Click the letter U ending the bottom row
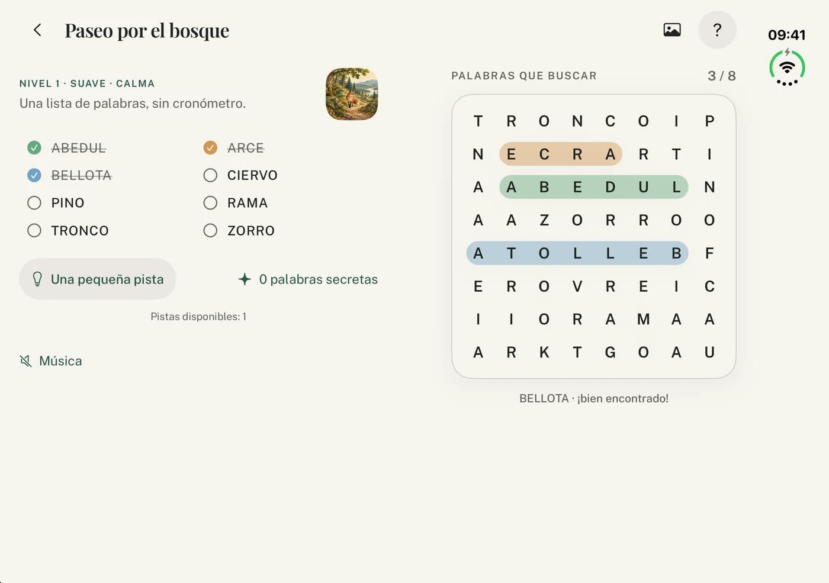This screenshot has width=829, height=583. click(x=709, y=353)
